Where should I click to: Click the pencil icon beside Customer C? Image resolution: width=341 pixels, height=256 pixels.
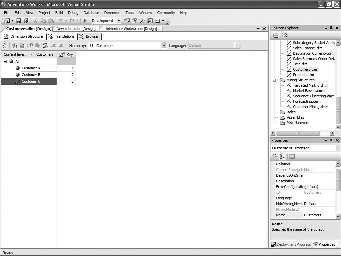pos(18,81)
